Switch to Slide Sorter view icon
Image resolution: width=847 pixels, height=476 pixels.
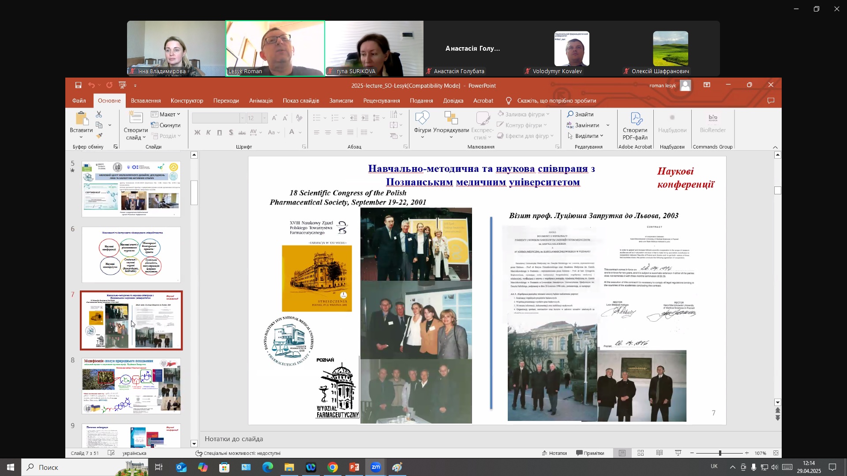click(x=641, y=453)
